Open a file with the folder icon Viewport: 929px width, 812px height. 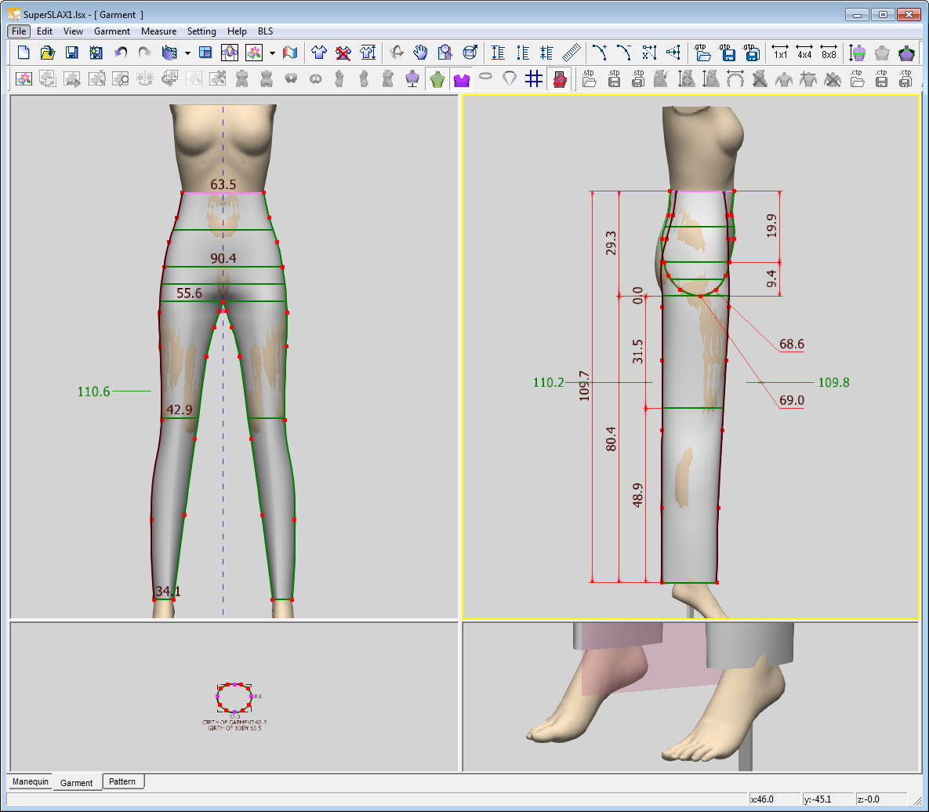point(48,53)
